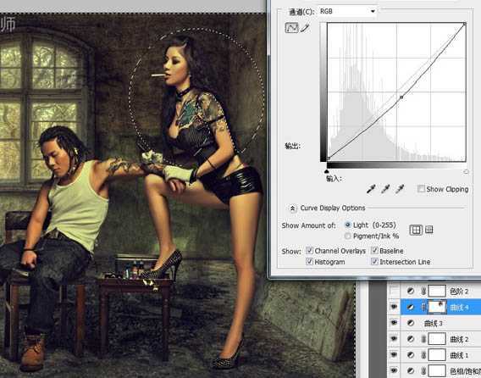This screenshot has width=481, height=378.
Task: Select the 色相/饱和度 layer mask thumbnail
Action: (436, 371)
